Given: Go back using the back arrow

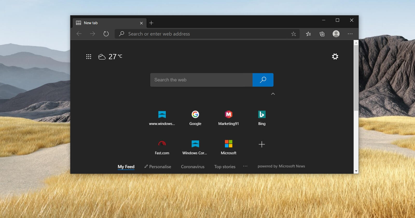Looking at the screenshot, I should [x=79, y=34].
